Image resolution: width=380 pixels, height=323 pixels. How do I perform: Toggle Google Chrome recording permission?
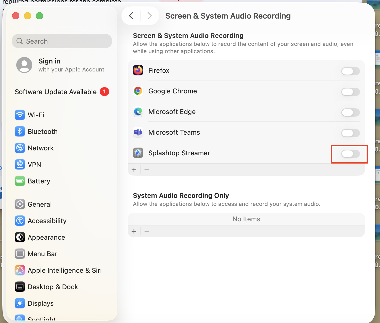[350, 92]
